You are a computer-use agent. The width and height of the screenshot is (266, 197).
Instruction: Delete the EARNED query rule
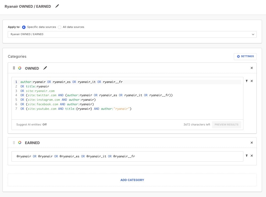pos(252,156)
